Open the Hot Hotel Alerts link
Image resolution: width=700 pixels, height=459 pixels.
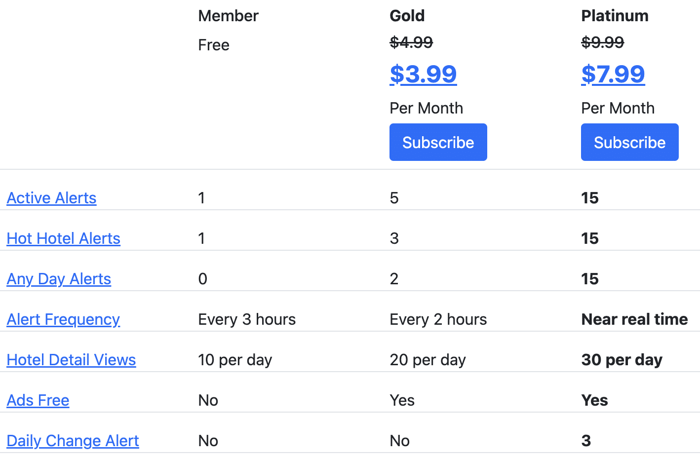click(63, 238)
